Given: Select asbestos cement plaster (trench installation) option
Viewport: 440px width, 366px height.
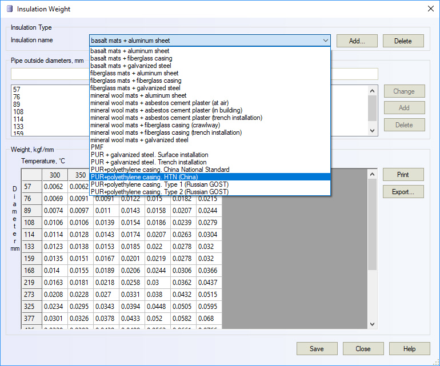Looking at the screenshot, I should (210, 118).
